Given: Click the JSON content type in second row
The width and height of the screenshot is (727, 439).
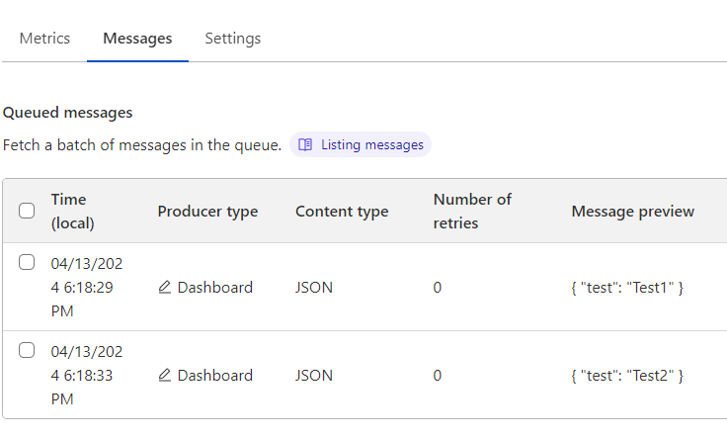Looking at the screenshot, I should click(314, 375).
